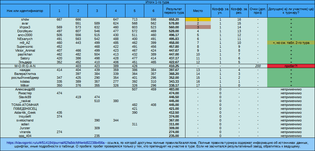The height and width of the screenshot is (151, 315).
Task: Select the nickname cell 'shdw'
Action: [x=25, y=19]
